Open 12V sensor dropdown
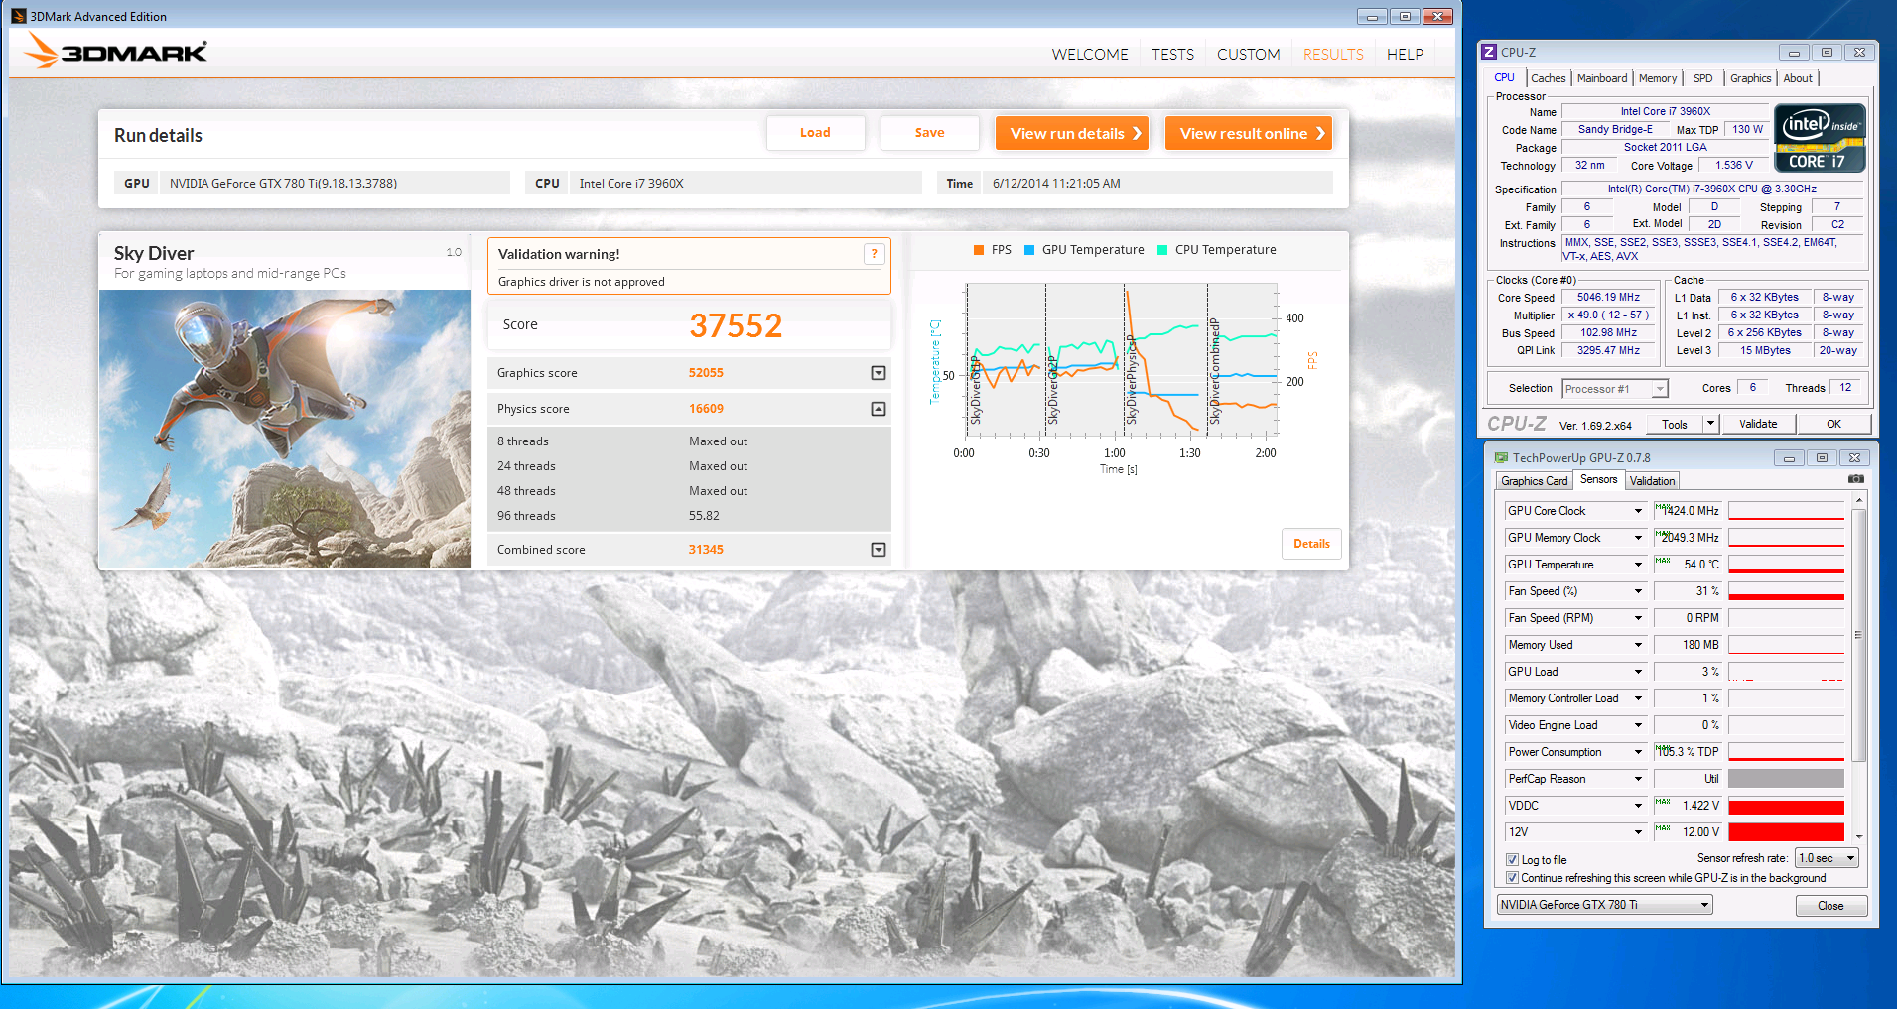1897x1009 pixels. [1638, 832]
